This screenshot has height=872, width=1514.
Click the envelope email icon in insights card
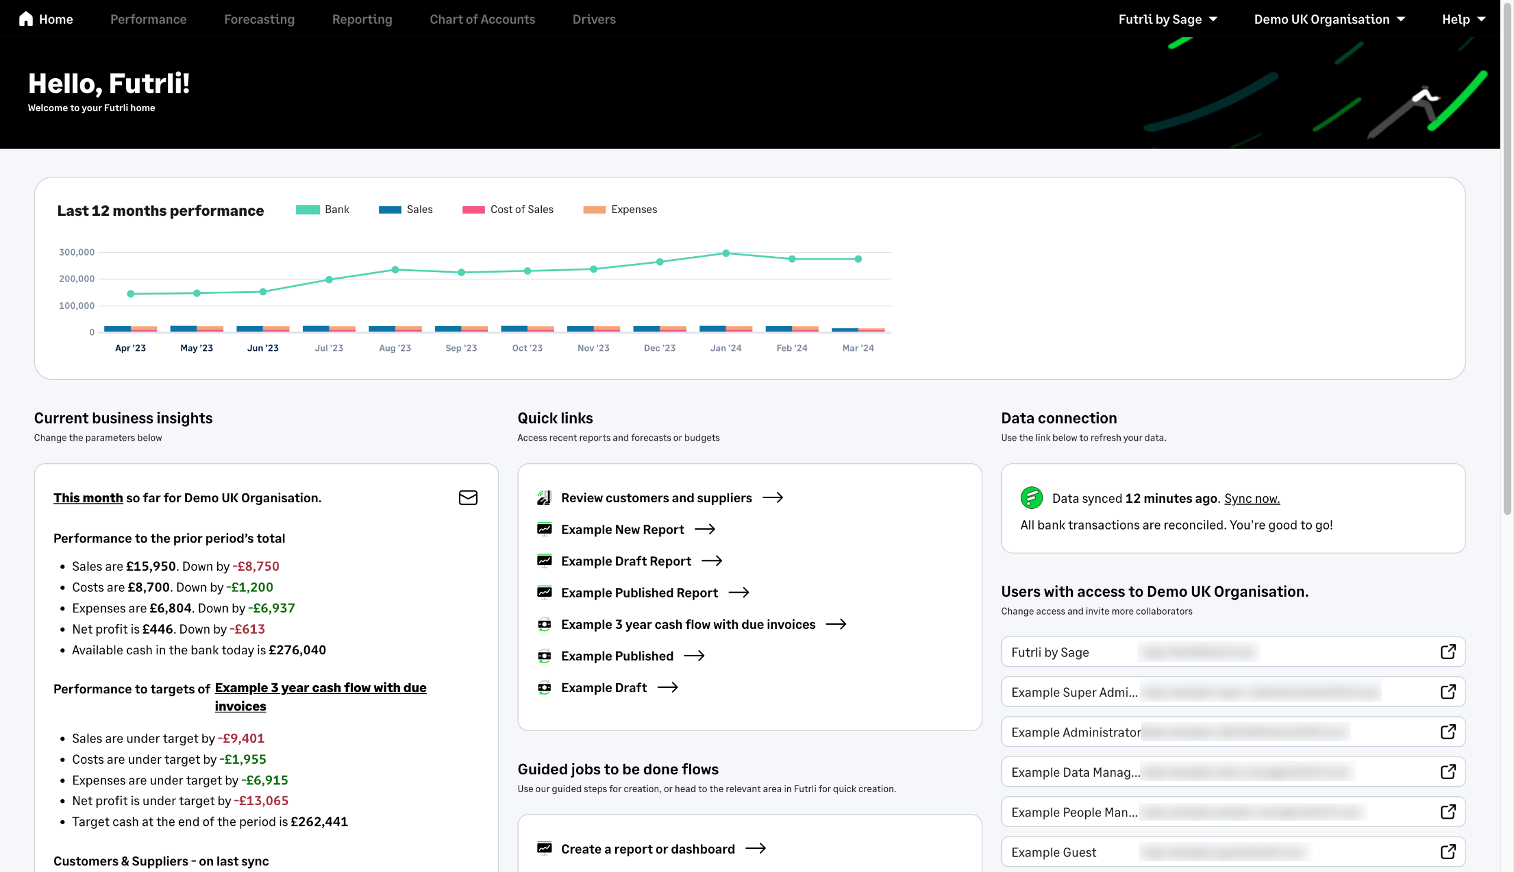click(468, 498)
